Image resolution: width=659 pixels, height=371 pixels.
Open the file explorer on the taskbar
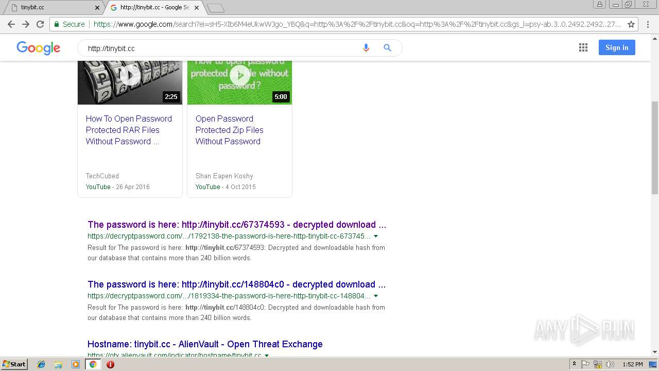(x=58, y=364)
